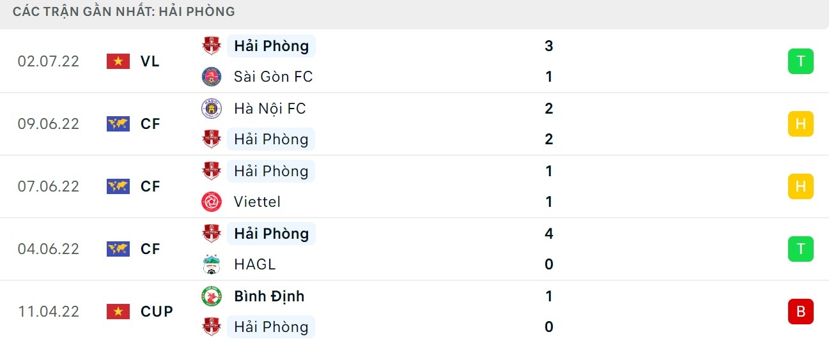Image resolution: width=829 pixels, height=339 pixels.
Task: Select the VL league label
Action: point(150,61)
